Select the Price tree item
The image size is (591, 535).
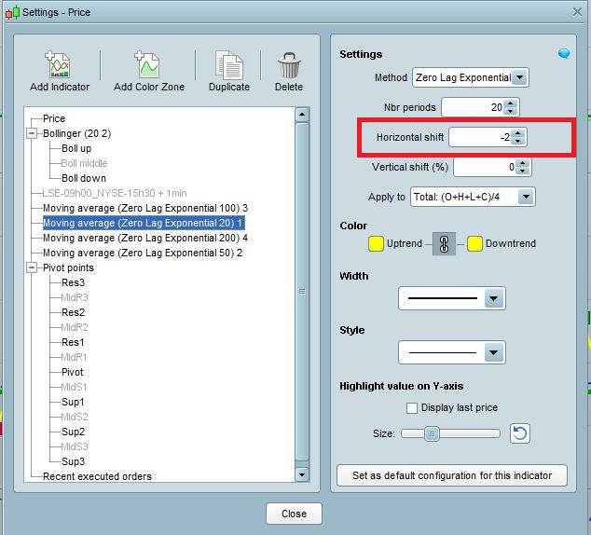pos(54,118)
